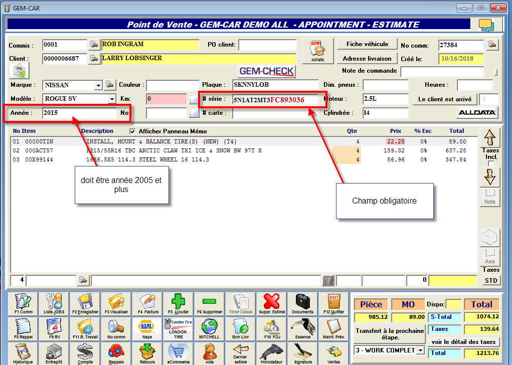Select row 00000TIN install mount balance
The width and height of the screenshot is (512, 365).
pyautogui.click(x=239, y=141)
